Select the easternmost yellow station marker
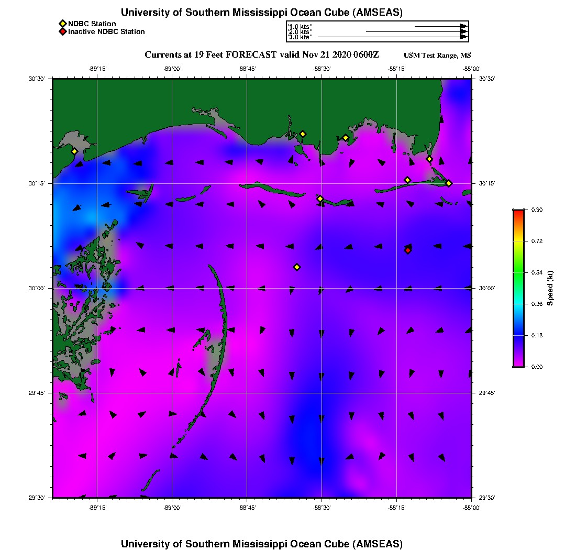This screenshot has width=576, height=550. point(449,183)
